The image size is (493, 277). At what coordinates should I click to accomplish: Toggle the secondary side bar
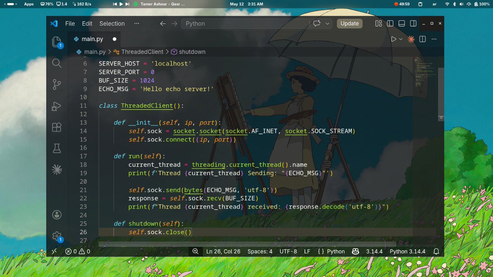pos(413,23)
